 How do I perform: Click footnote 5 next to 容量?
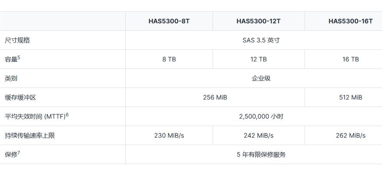coord(19,58)
